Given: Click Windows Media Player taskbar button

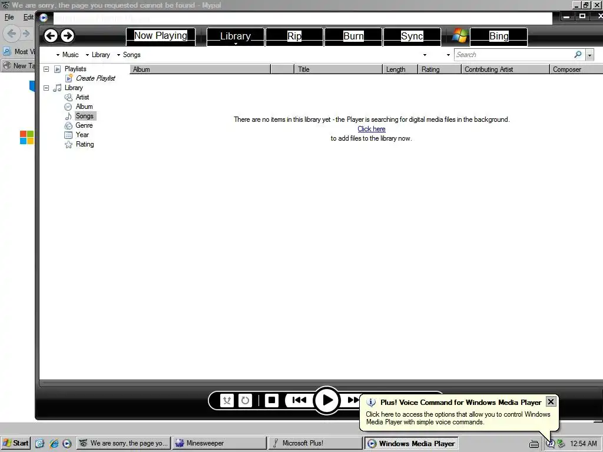Looking at the screenshot, I should click(x=410, y=443).
